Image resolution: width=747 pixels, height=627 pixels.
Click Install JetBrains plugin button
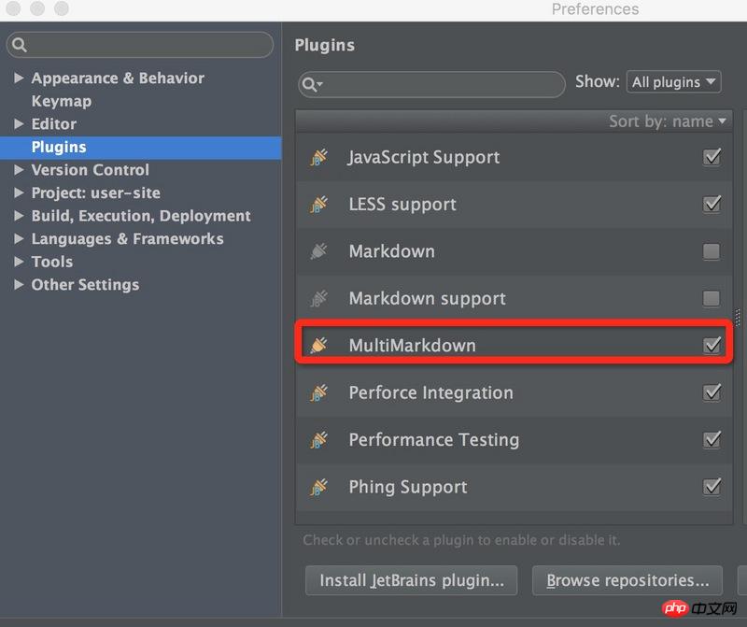tap(411, 580)
